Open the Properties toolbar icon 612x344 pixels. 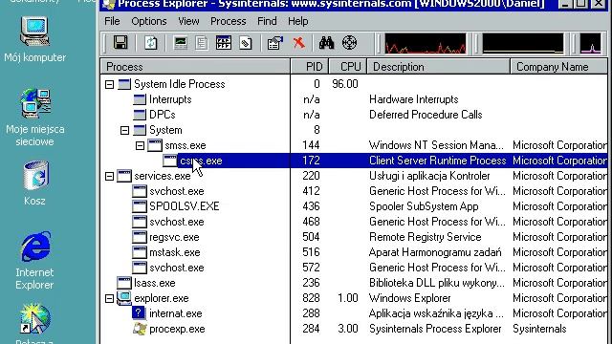tap(275, 42)
